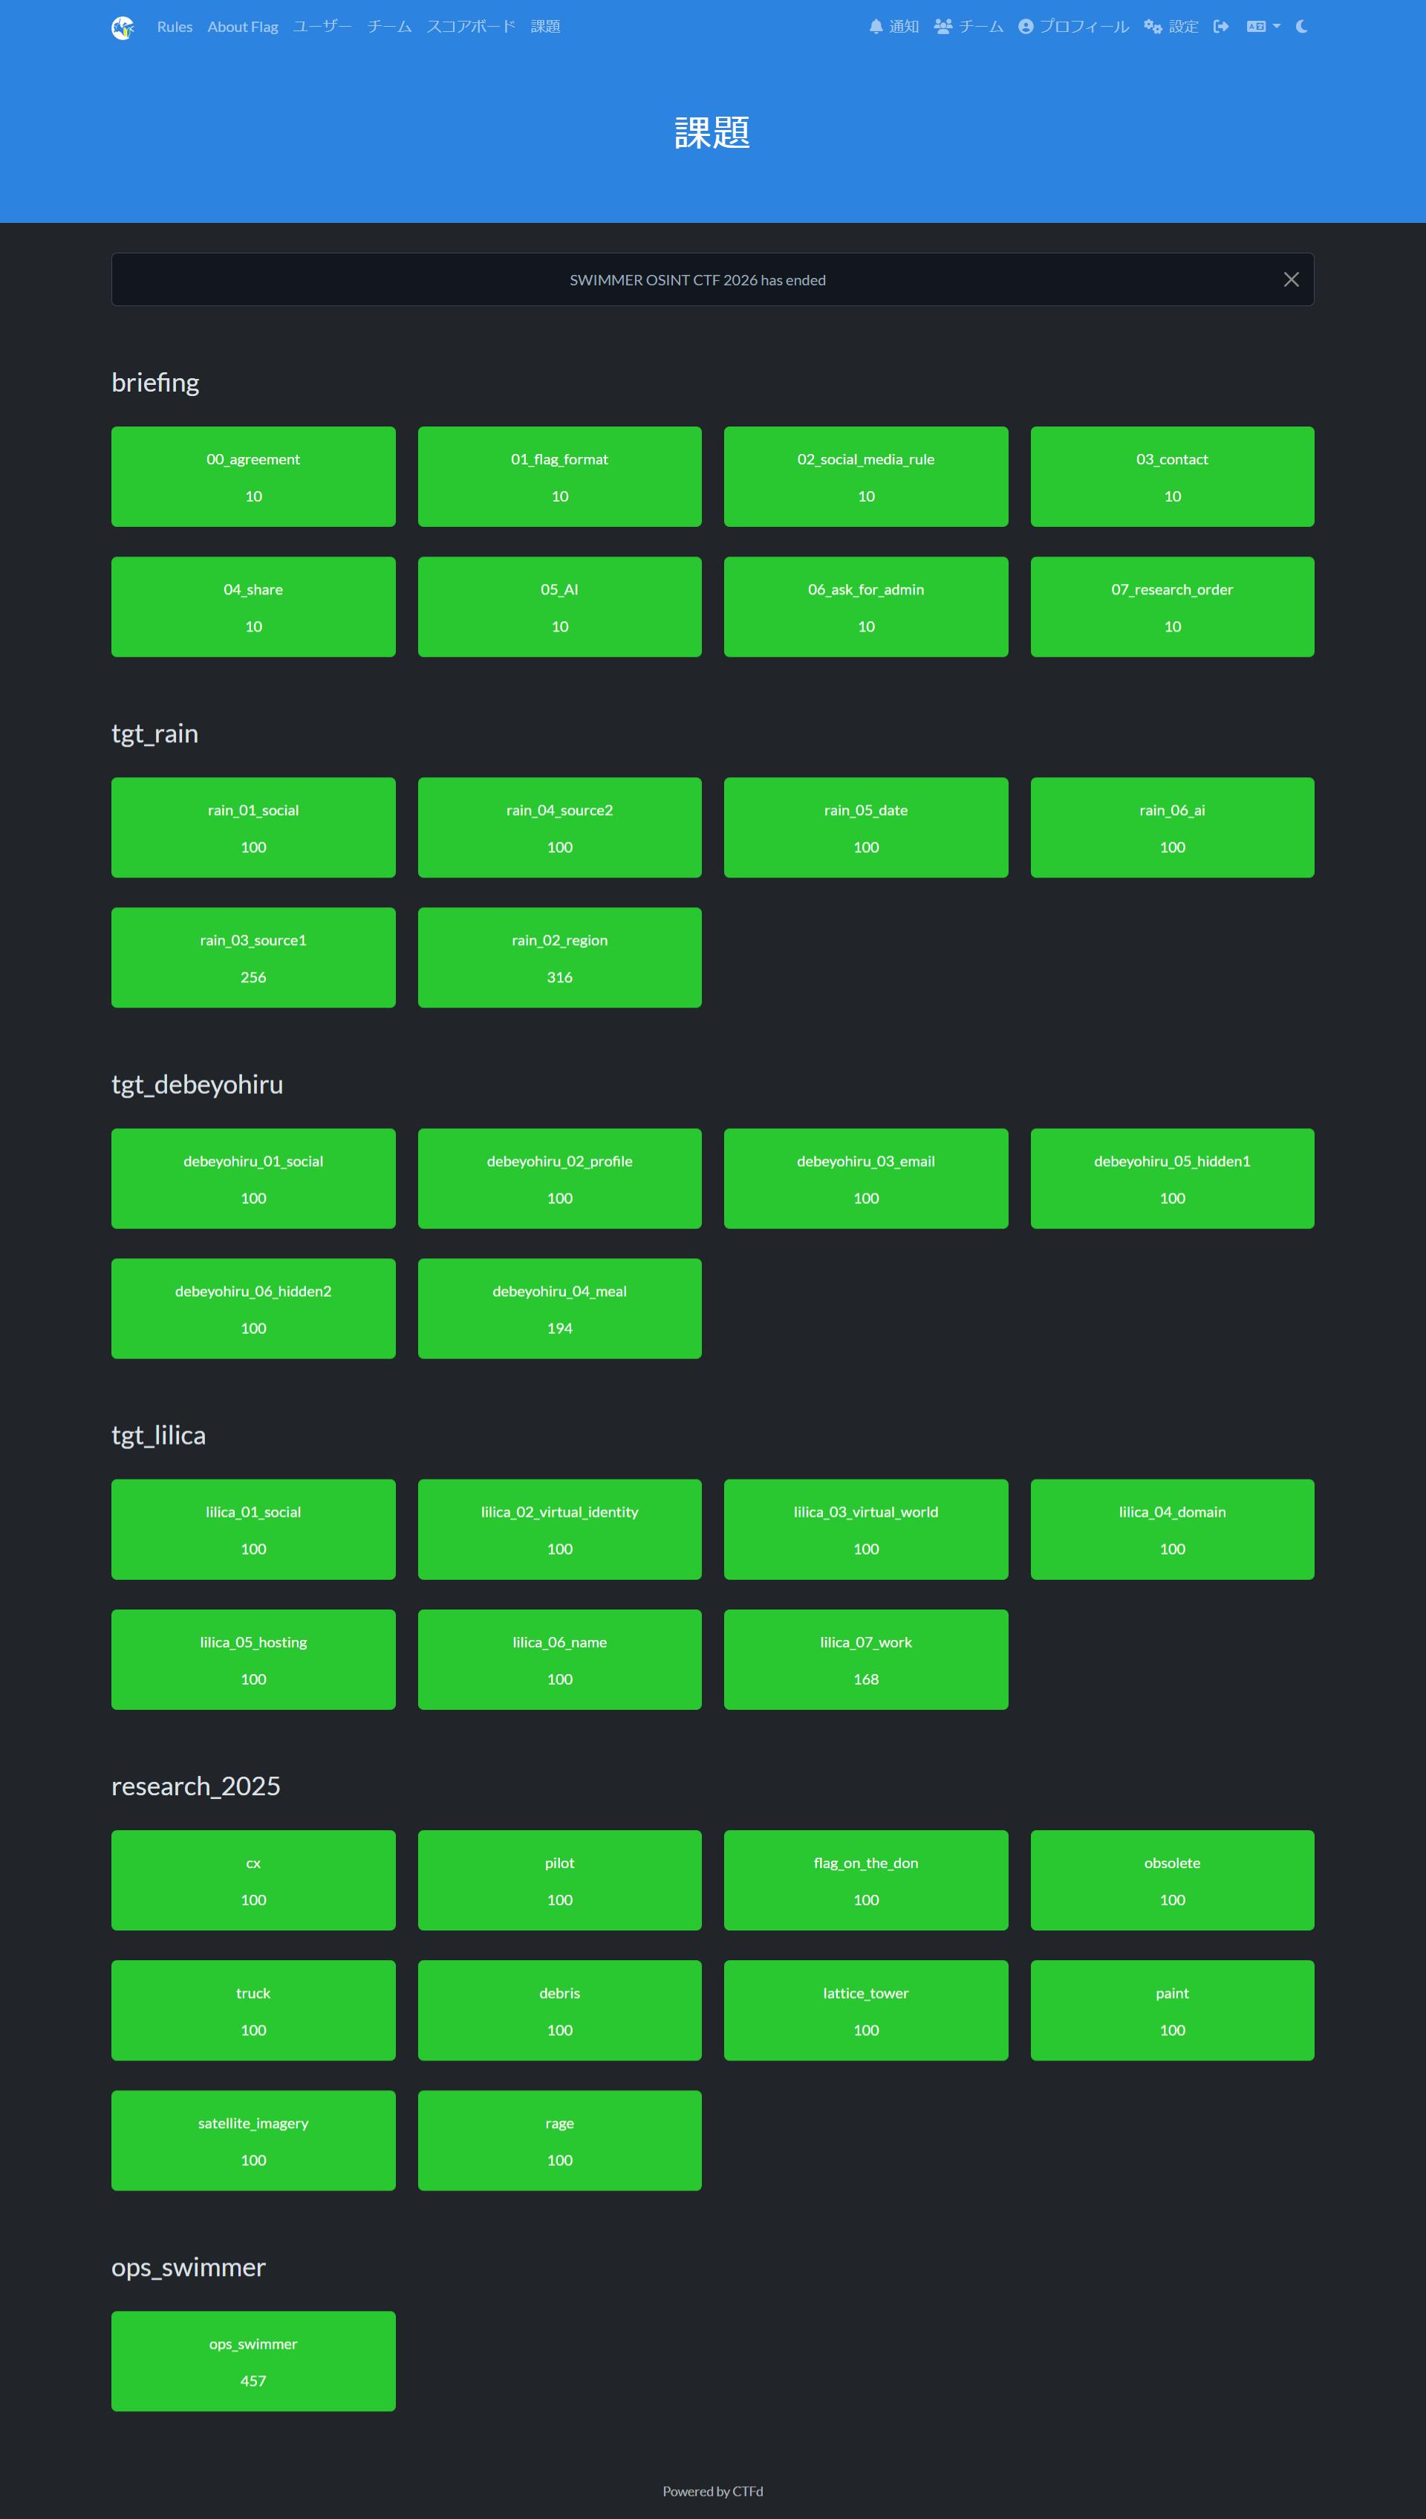Open notifications via the bell icon
The height and width of the screenshot is (2519, 1426).
(876, 27)
